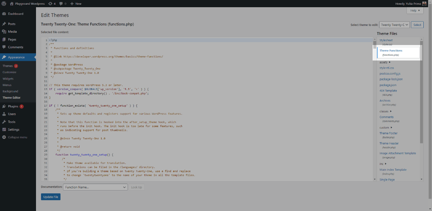The image size is (432, 211).
Task: Expand the inc folder
Action: 383,164
